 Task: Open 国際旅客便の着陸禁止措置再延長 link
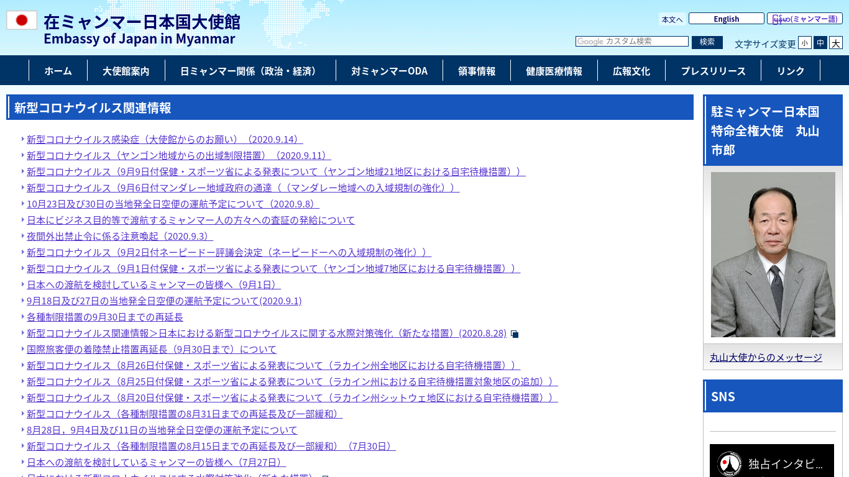[152, 349]
